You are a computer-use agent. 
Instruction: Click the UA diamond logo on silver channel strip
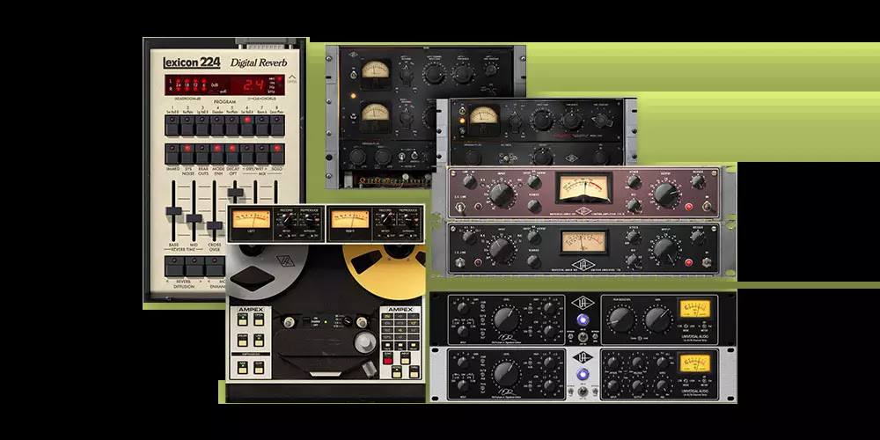583,357
